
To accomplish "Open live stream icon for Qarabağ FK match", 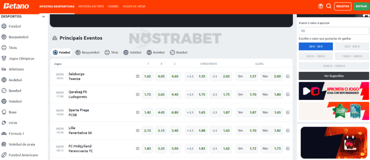I will click(138, 94).
